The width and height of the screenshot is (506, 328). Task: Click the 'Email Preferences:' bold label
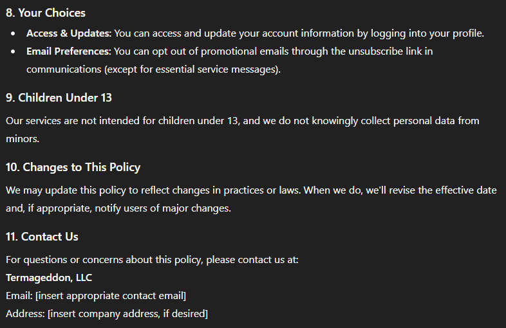click(69, 51)
